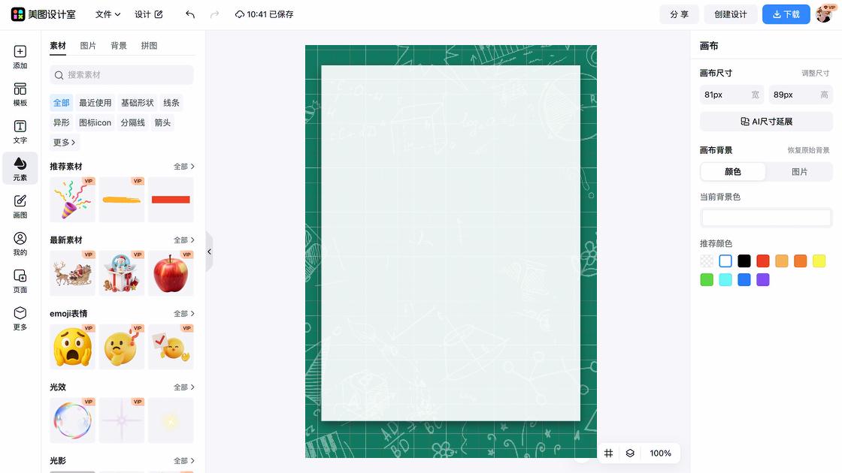Switch to the 素材 tab
842x473 pixels.
pyautogui.click(x=58, y=46)
